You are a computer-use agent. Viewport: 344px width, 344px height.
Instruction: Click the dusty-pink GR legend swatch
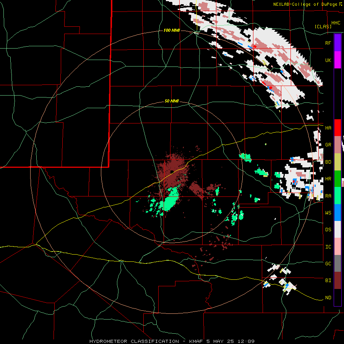(x=338, y=144)
